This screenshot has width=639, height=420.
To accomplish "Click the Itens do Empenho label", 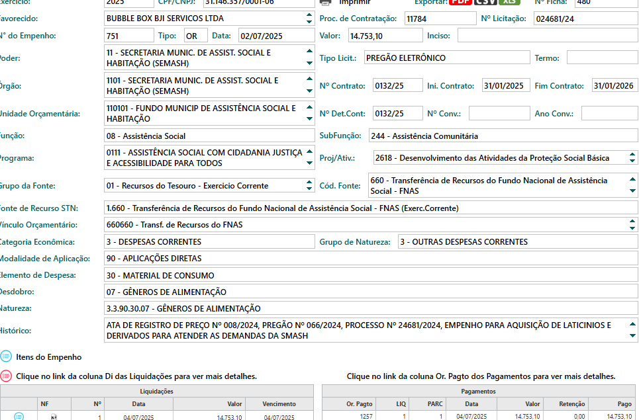I will click(x=49, y=357).
